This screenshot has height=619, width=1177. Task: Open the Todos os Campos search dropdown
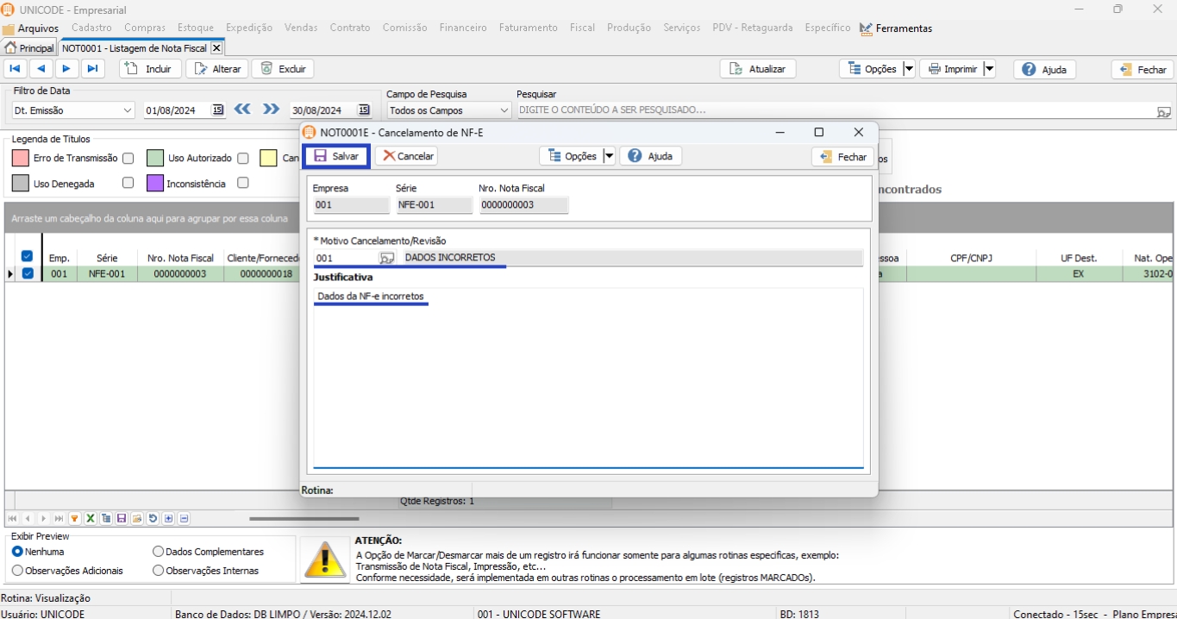504,110
